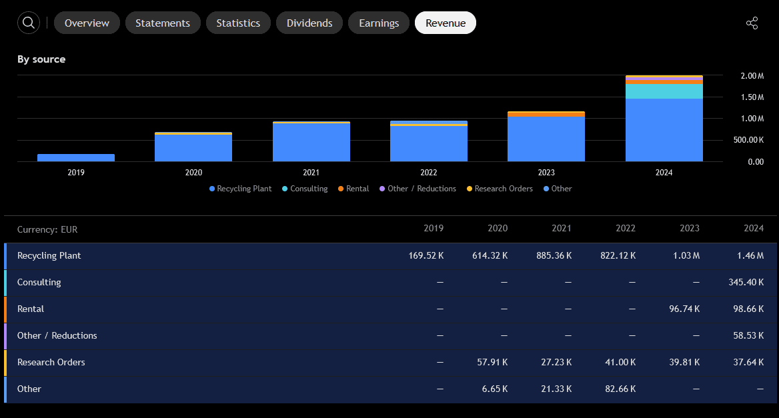
Task: Select the Recycling Plant table row label
Action: pyautogui.click(x=49, y=255)
